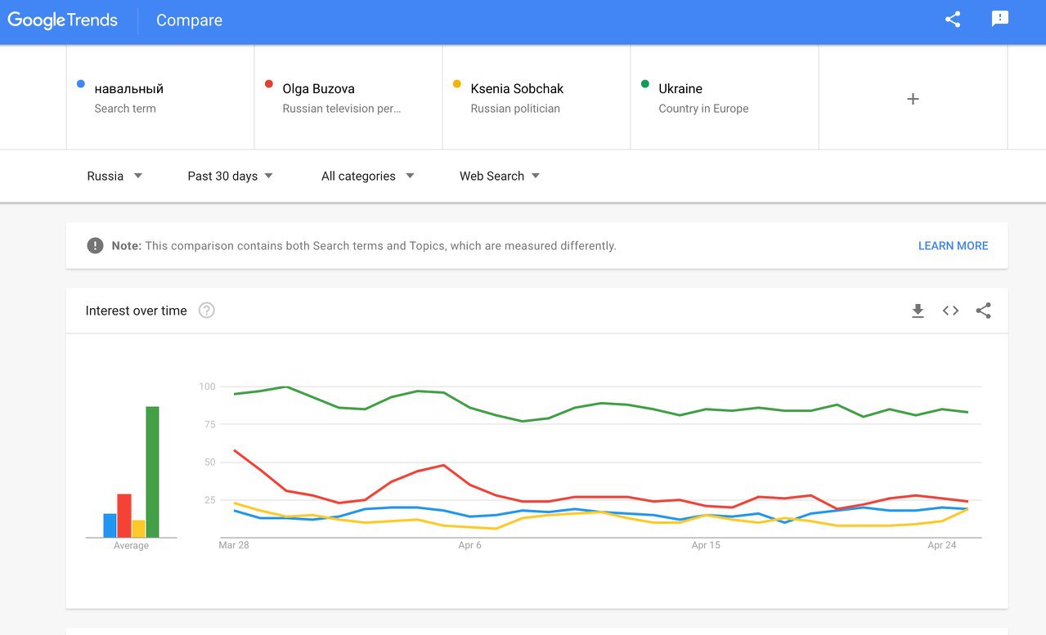Click the red dot beside Olga Buzova
The height and width of the screenshot is (635, 1046).
[x=268, y=83]
